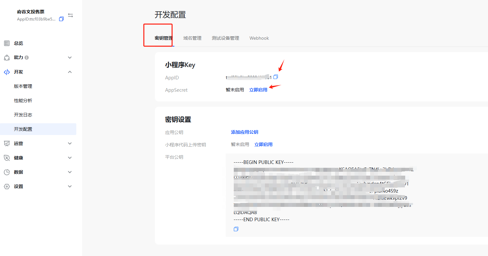Expand the 健康 menu chevron
The width and height of the screenshot is (488, 256).
point(69,158)
